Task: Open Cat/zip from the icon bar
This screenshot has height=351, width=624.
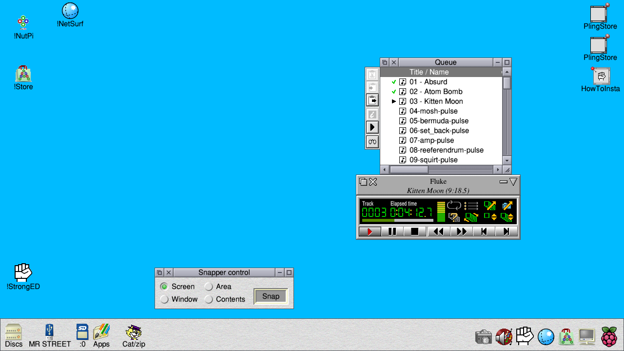Action: click(133, 332)
